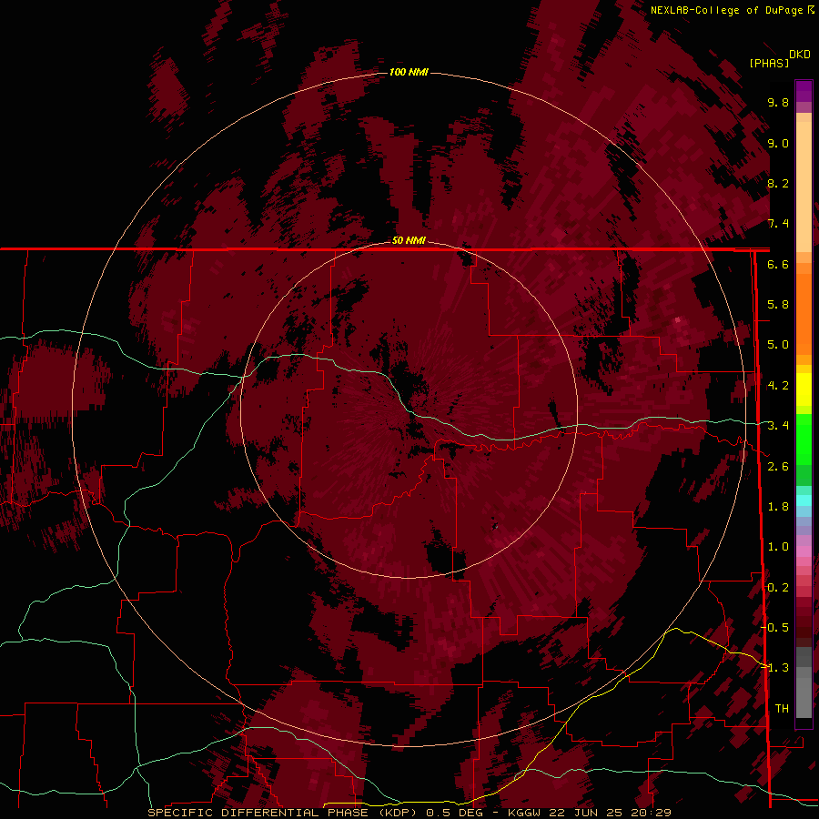819x819 pixels.
Task: Click the 1.0 value on the color scale
Action: pyautogui.click(x=778, y=547)
